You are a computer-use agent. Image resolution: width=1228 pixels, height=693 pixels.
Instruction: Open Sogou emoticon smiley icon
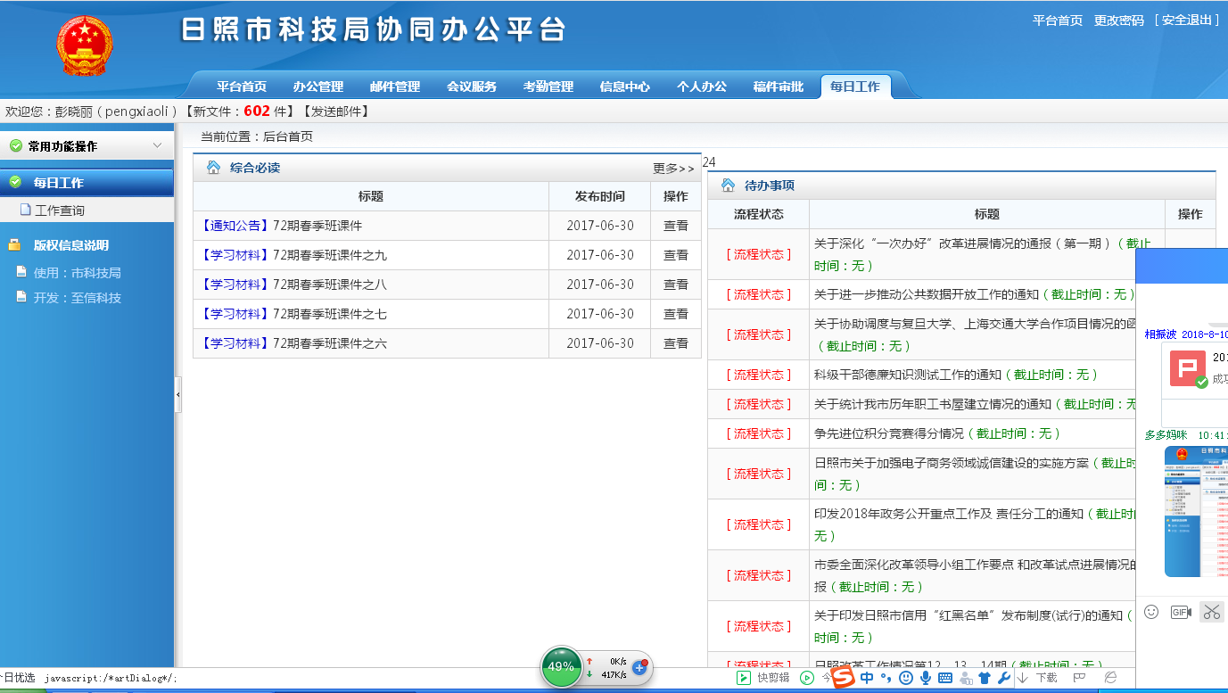click(906, 678)
